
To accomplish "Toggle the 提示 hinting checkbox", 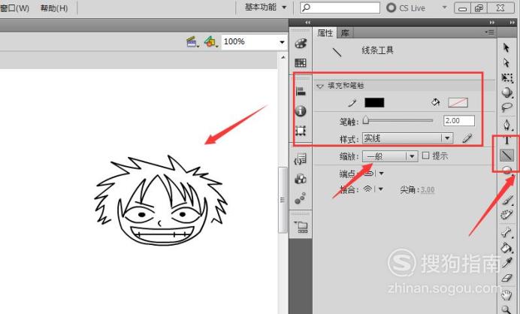I will [426, 155].
